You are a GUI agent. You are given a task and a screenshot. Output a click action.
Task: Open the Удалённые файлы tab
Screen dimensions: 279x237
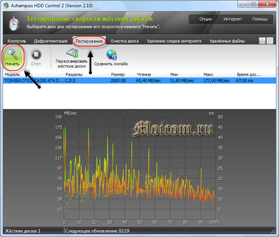(227, 41)
